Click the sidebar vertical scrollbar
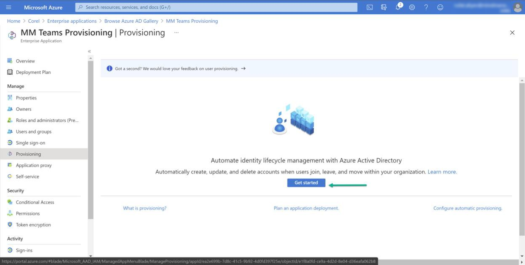The width and height of the screenshot is (525, 265). click(91, 140)
